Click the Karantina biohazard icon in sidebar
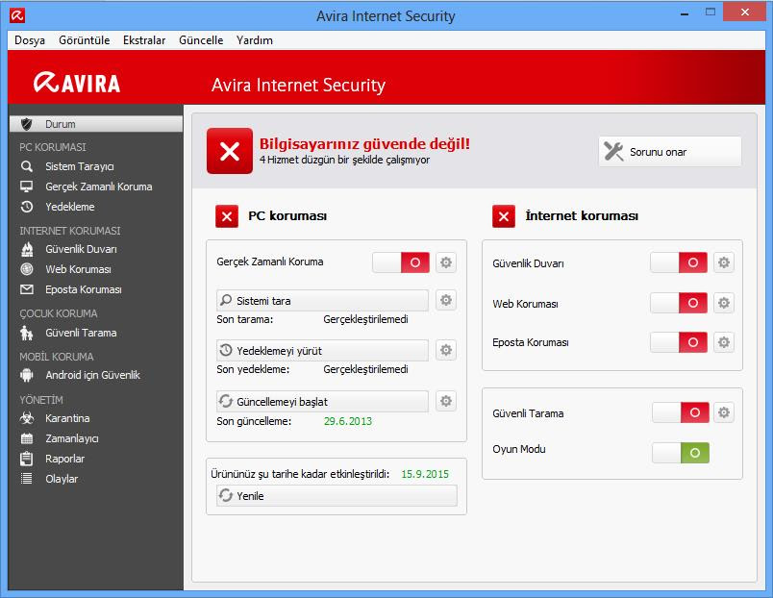 pyautogui.click(x=27, y=418)
